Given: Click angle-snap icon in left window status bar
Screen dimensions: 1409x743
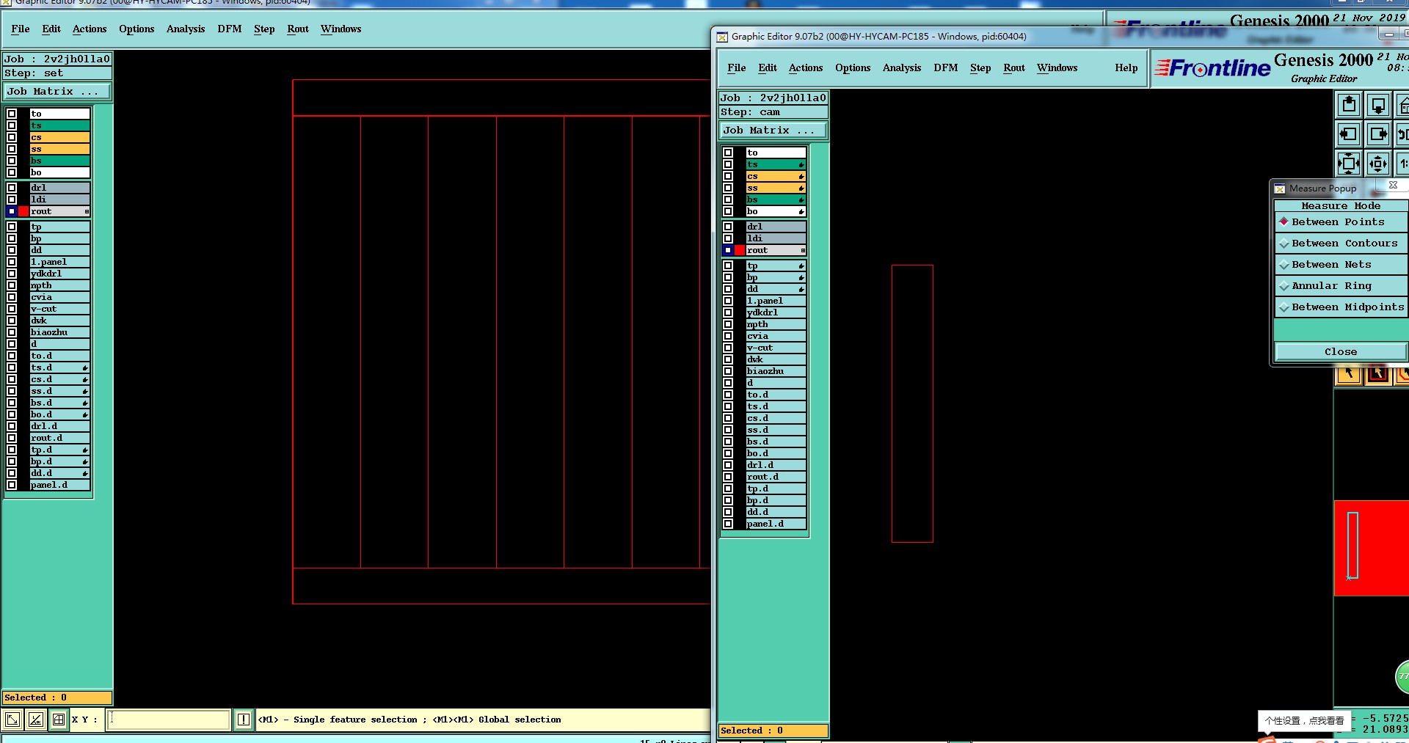Looking at the screenshot, I should coord(36,720).
